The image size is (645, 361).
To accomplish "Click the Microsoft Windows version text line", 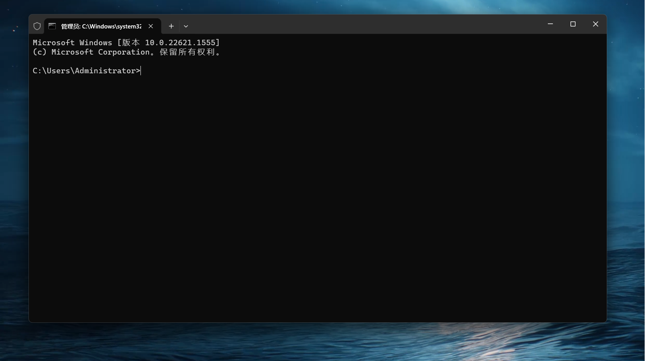I will (x=126, y=42).
